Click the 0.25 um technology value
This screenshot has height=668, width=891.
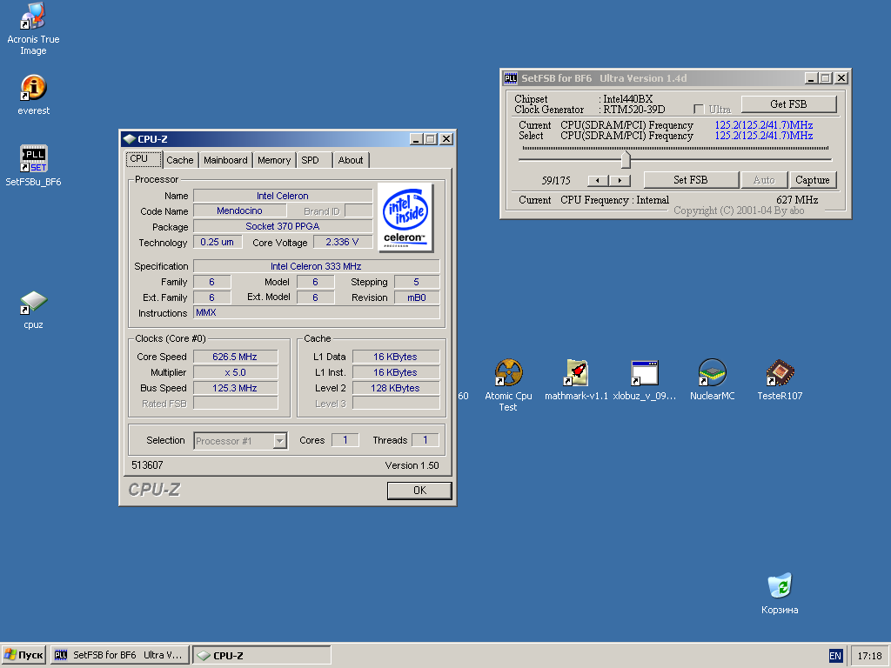pyautogui.click(x=217, y=242)
